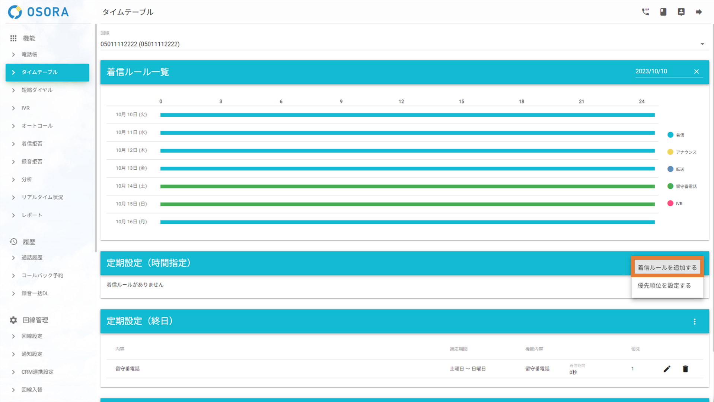The image size is (714, 402).
Task: Expand the 回線設定 sidebar item
Action: pos(32,336)
